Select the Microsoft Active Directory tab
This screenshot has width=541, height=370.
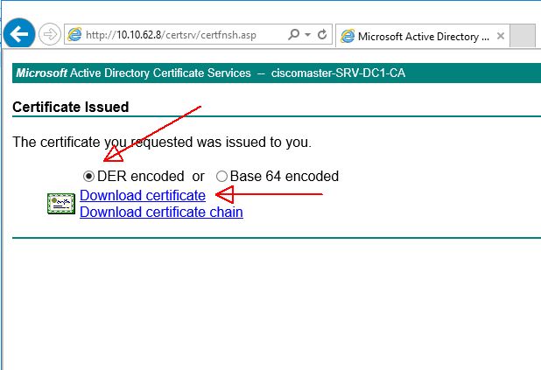click(x=423, y=36)
